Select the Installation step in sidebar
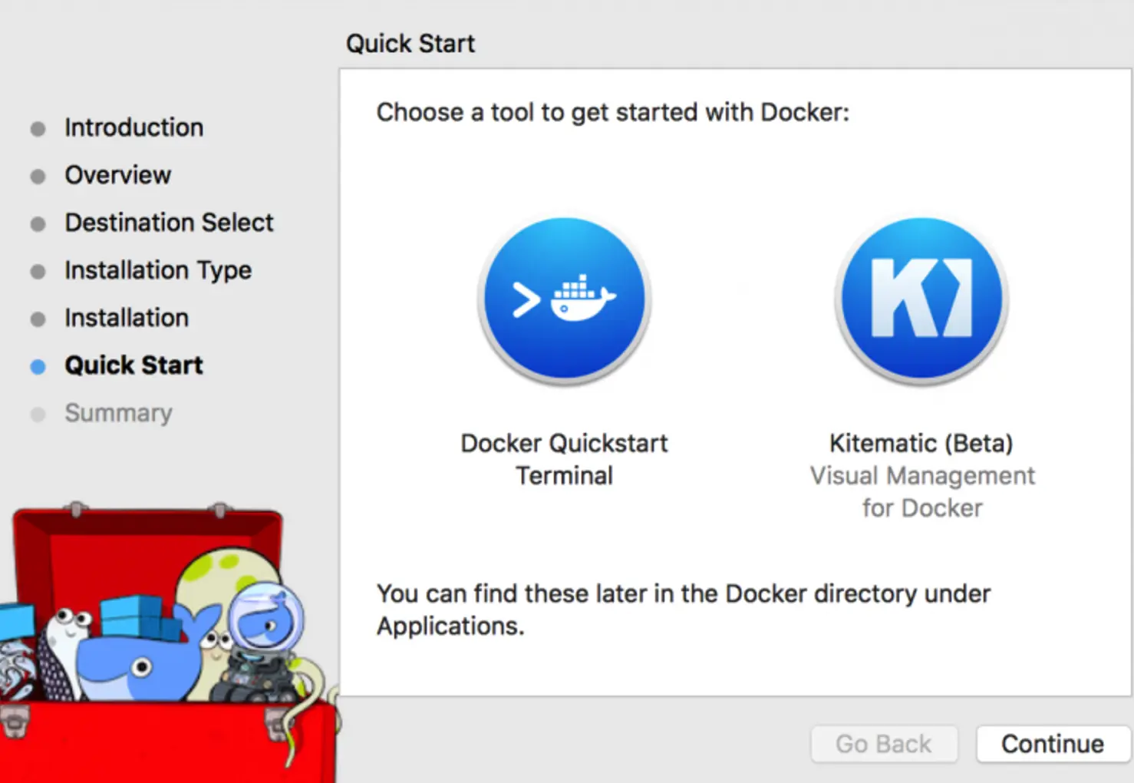Screen dimensions: 1134x783 coord(127,318)
